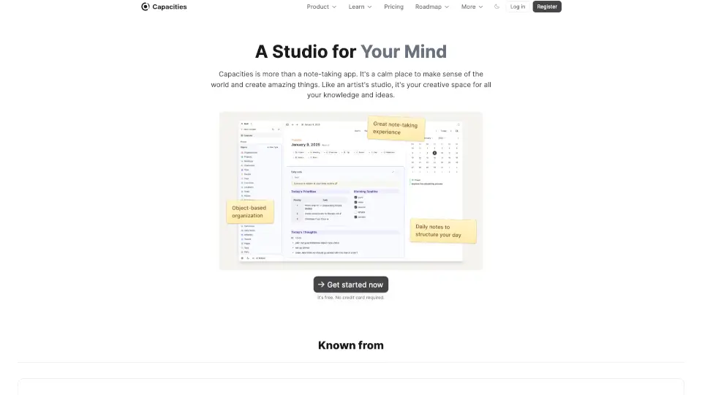Image resolution: width=702 pixels, height=395 pixels.
Task: Click the forward arrow in the app preview header
Action: (298, 124)
